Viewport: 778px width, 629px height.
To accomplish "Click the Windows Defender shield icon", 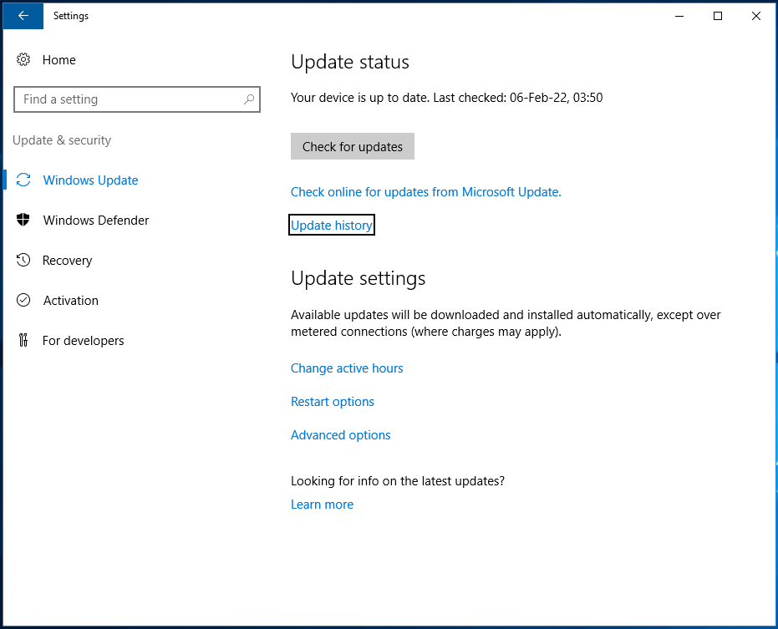I will tap(24, 220).
